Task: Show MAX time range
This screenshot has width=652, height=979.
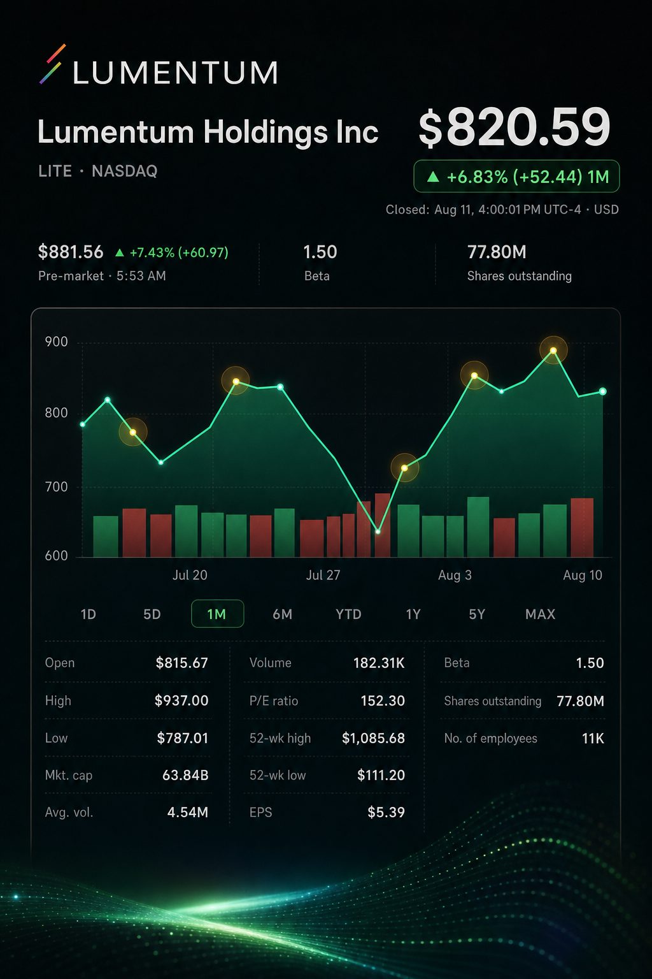Action: (541, 614)
